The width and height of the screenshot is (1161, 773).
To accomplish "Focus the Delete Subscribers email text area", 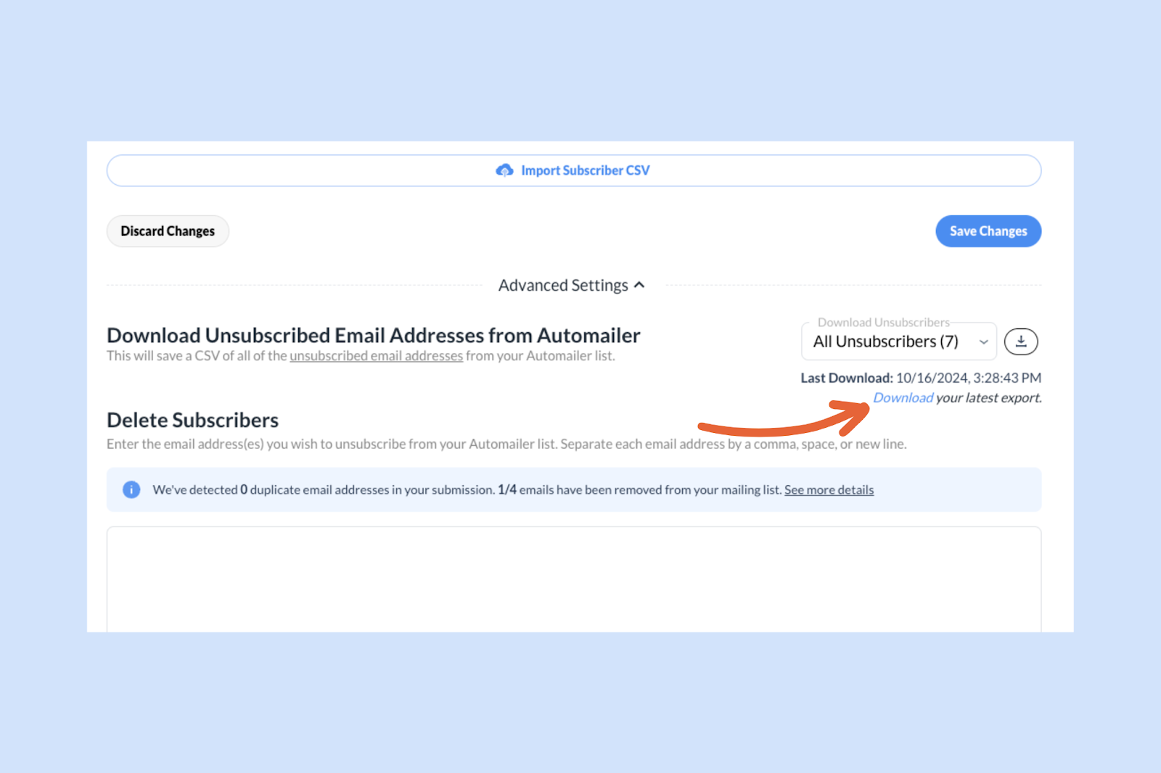I will tap(573, 578).
